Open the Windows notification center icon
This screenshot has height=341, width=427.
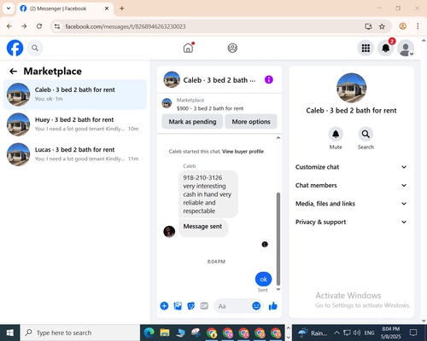coord(413,332)
